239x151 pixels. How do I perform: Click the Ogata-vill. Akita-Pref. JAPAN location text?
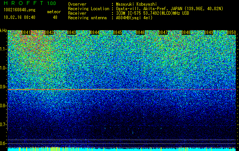pos(169,9)
